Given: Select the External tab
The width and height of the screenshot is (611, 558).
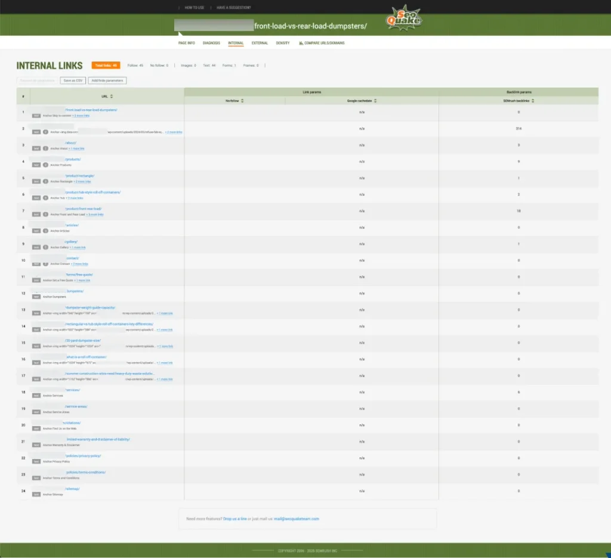Looking at the screenshot, I should pos(260,43).
